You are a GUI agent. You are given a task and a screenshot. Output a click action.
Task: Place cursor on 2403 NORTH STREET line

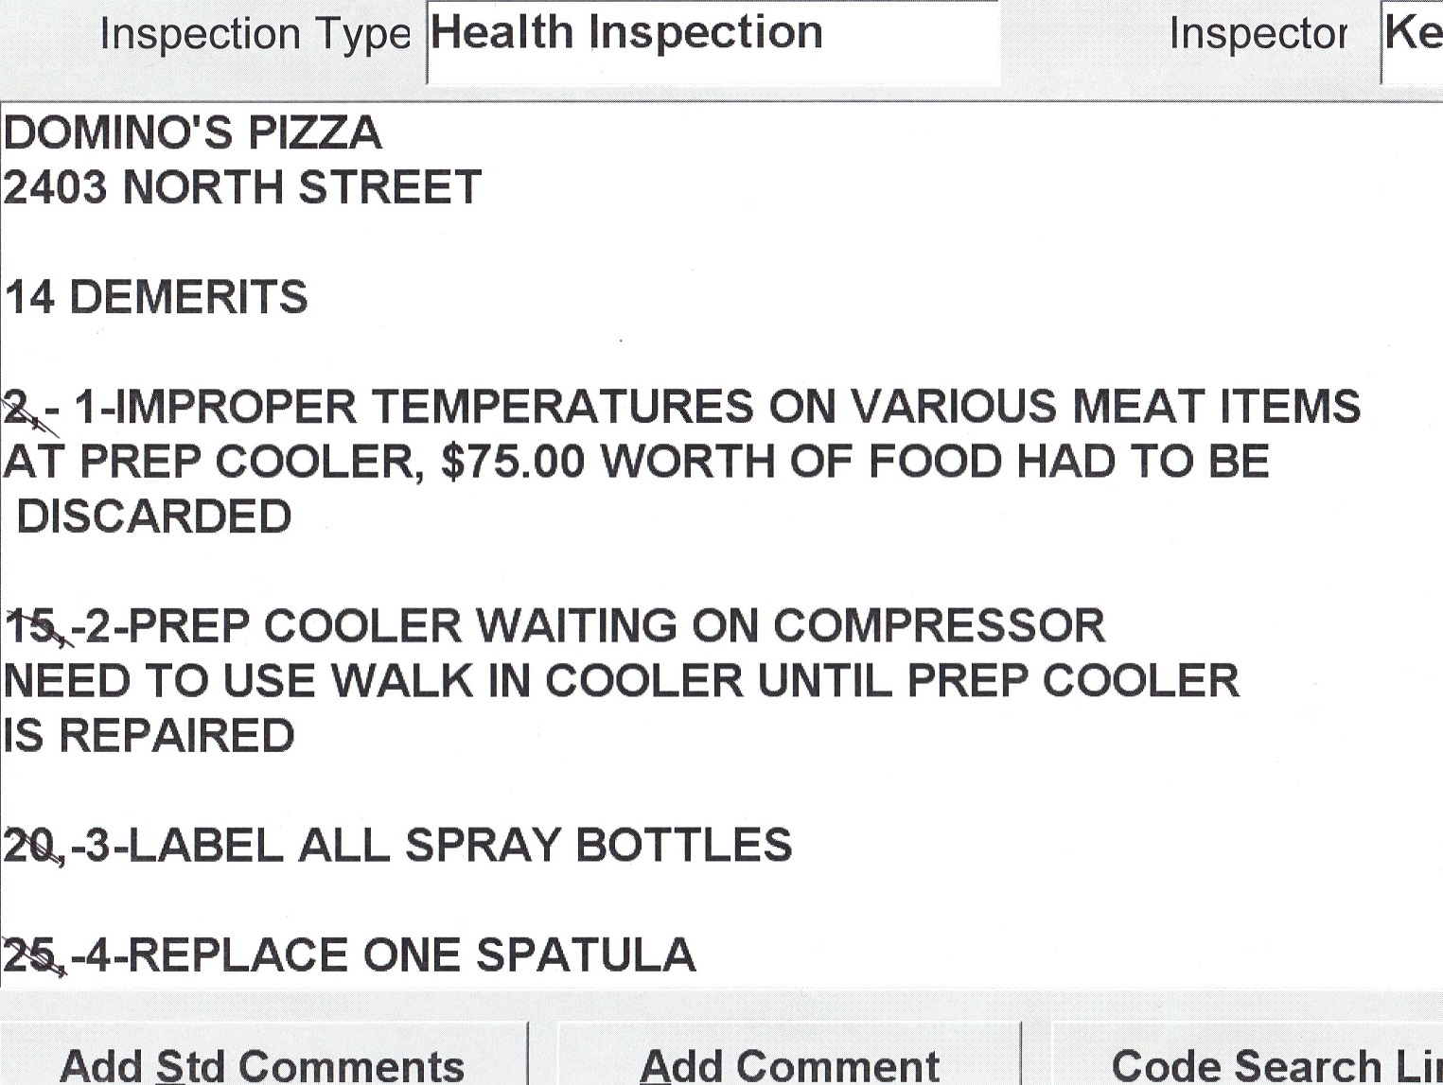[242, 187]
